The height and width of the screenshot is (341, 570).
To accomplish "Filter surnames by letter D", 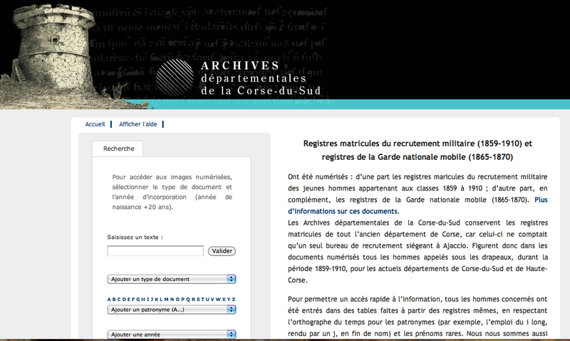I will pos(124,299).
